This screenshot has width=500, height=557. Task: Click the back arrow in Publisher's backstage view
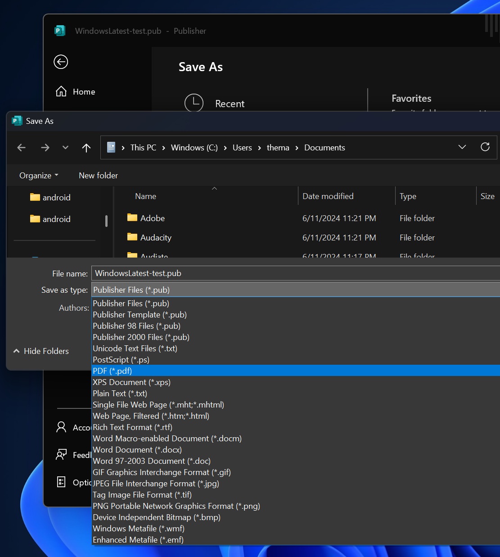pos(60,62)
